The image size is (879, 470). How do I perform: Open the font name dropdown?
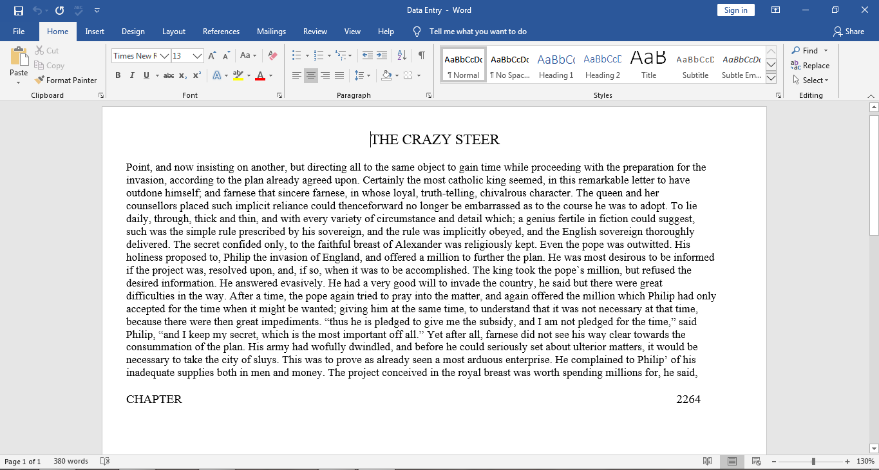[164, 56]
